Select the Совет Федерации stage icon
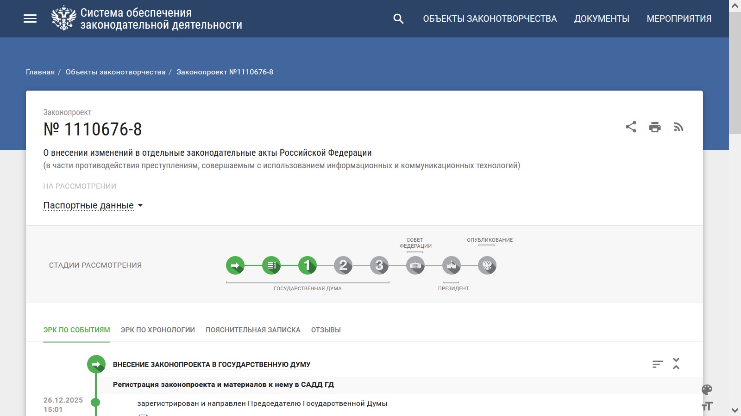Viewport: 741px width, 416px height. coord(416,266)
